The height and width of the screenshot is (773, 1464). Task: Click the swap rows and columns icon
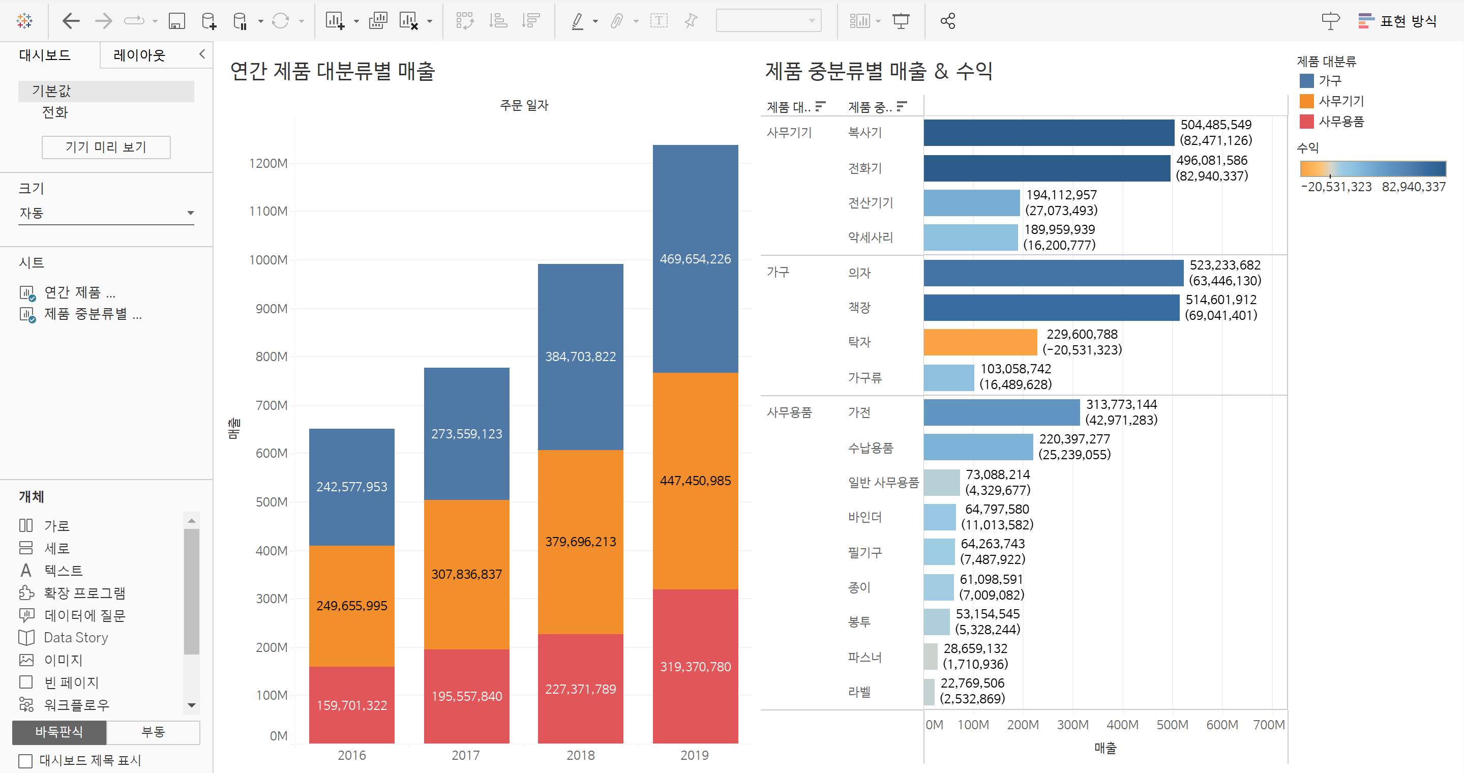[464, 21]
